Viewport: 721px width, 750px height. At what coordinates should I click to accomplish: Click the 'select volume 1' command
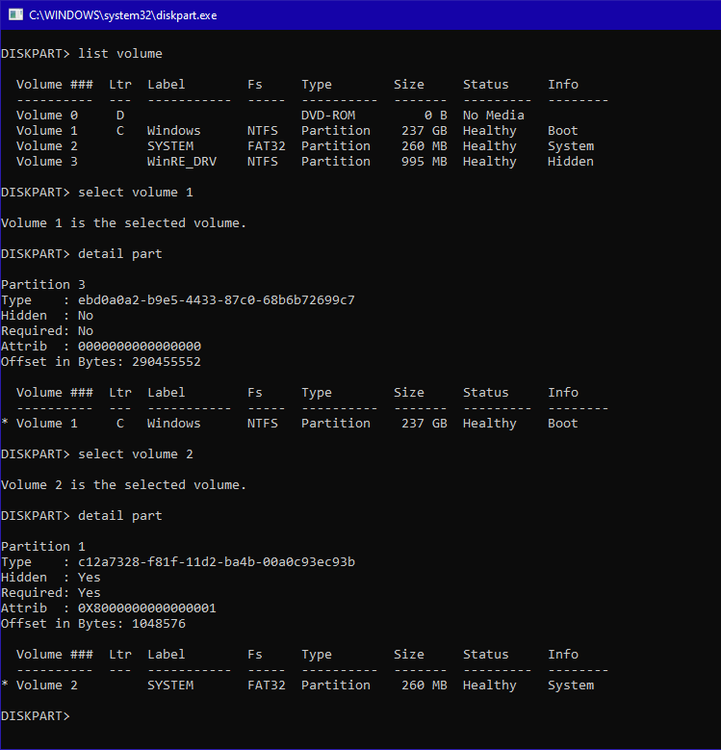136,193
